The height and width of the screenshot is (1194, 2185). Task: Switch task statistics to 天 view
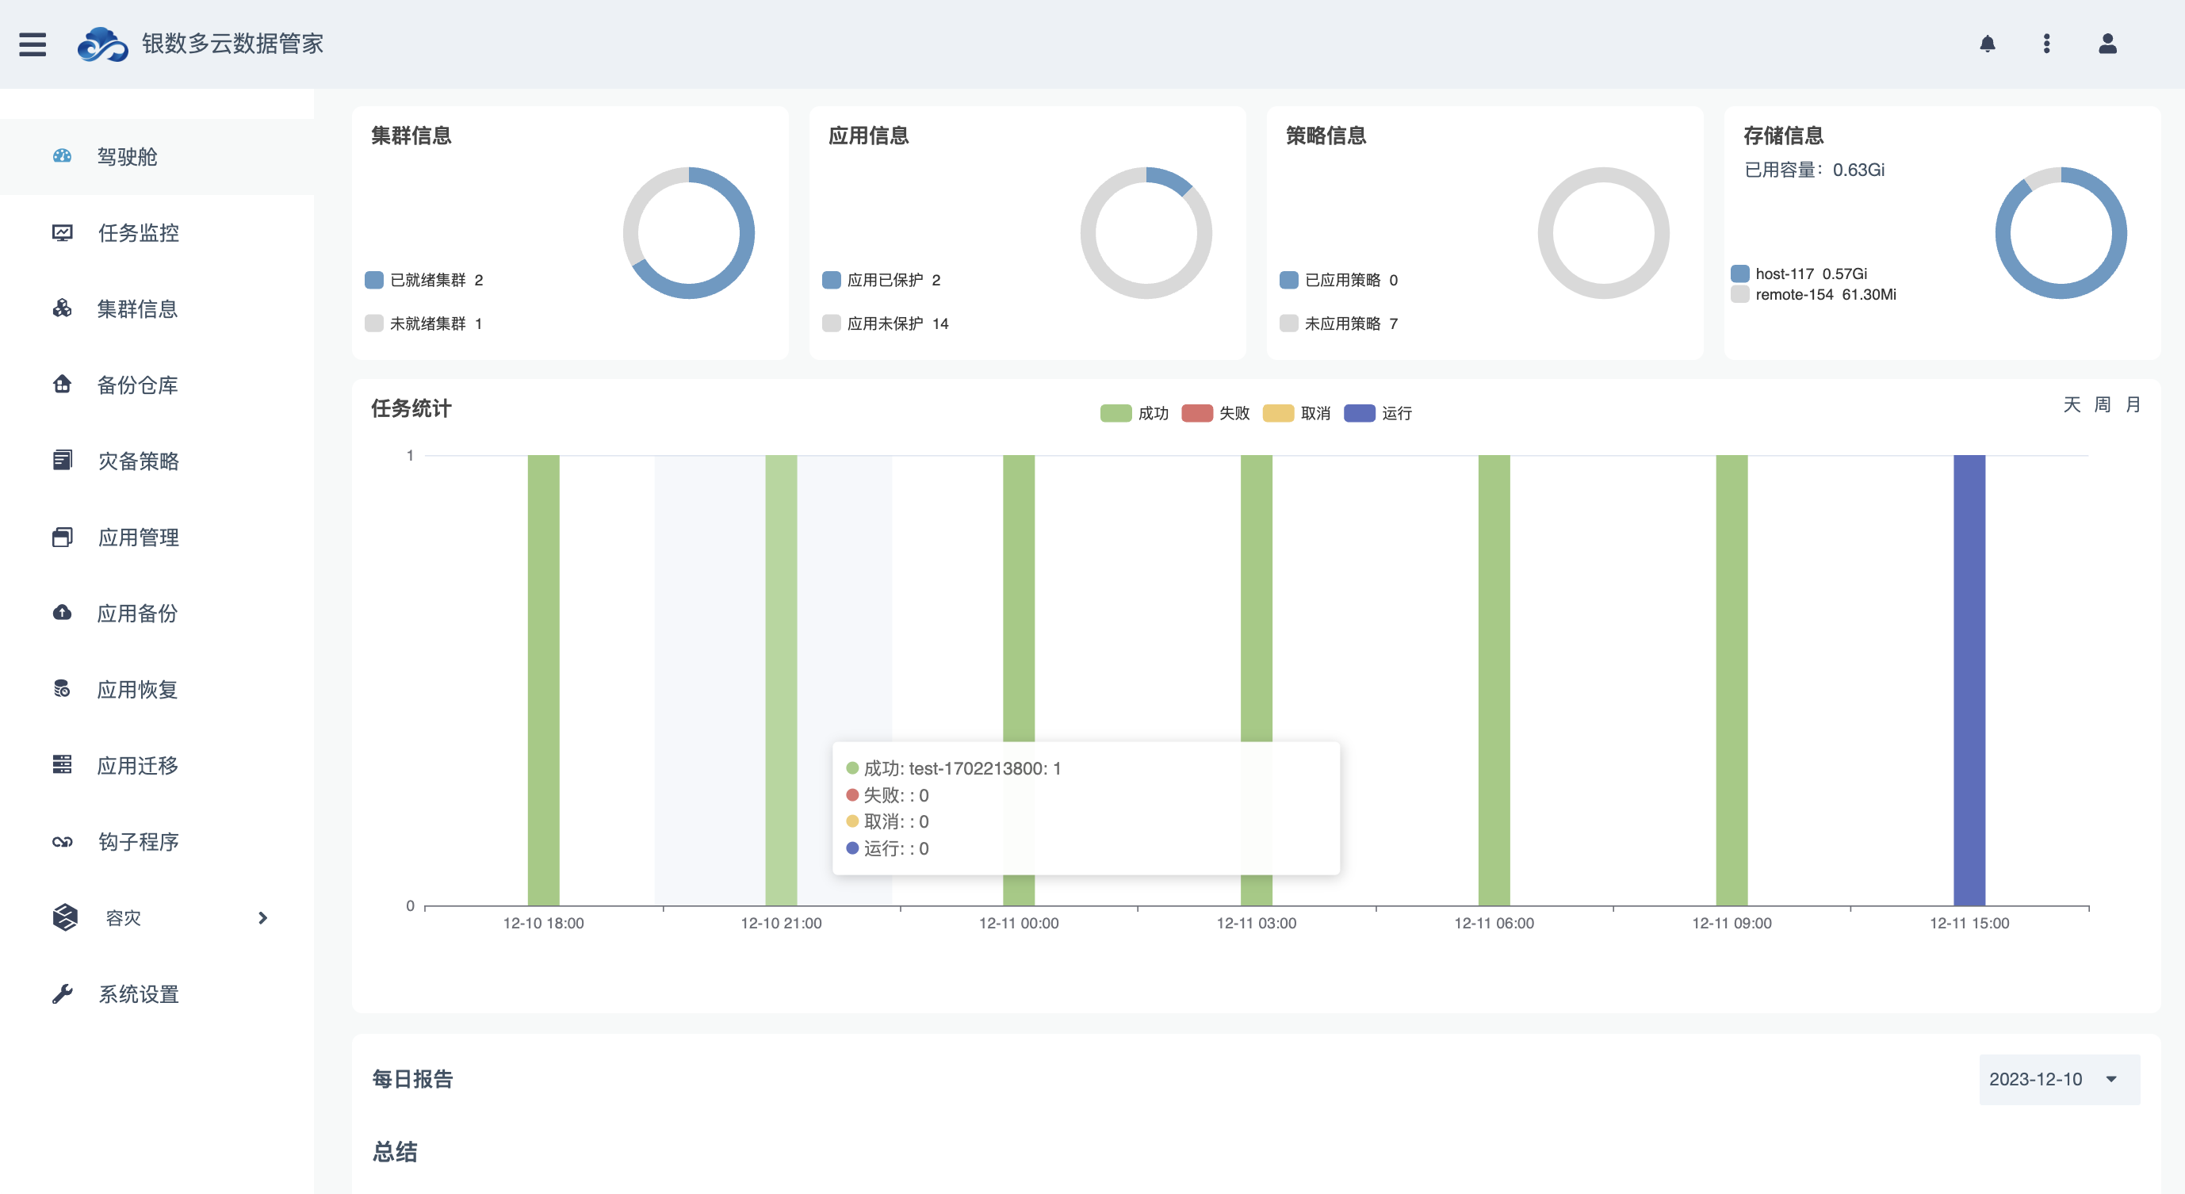[x=2072, y=404]
